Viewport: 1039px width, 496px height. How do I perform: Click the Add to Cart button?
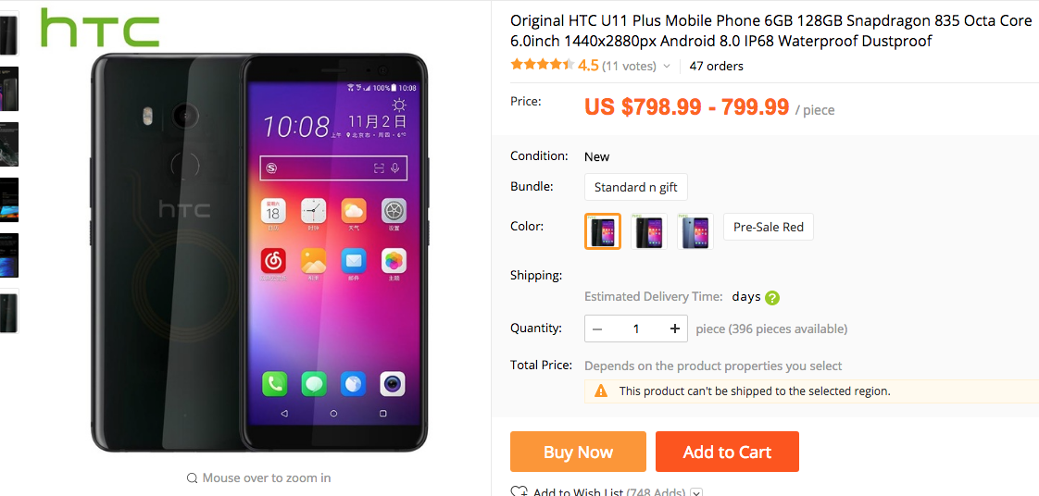(727, 452)
